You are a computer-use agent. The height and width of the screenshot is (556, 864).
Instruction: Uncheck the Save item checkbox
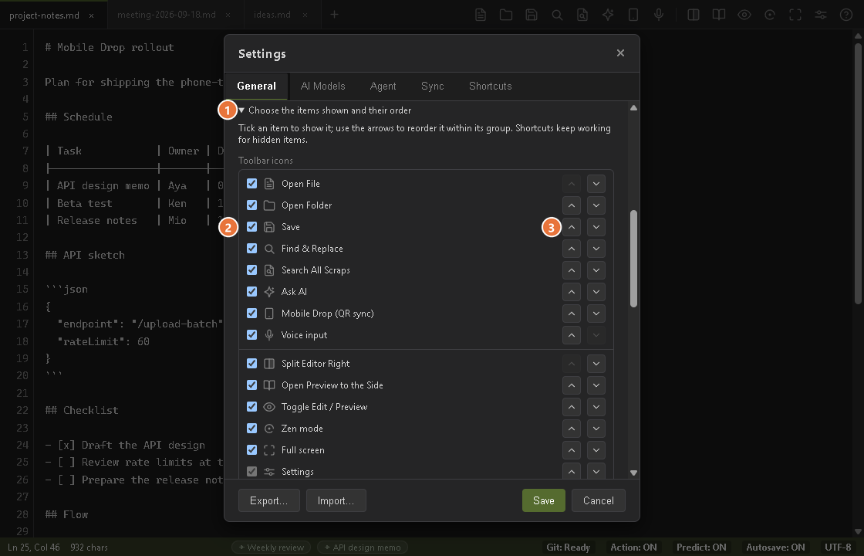point(251,227)
